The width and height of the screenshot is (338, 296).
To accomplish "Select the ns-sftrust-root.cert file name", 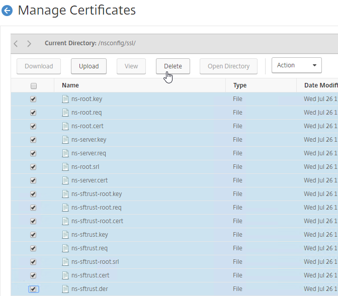I will [97, 221].
